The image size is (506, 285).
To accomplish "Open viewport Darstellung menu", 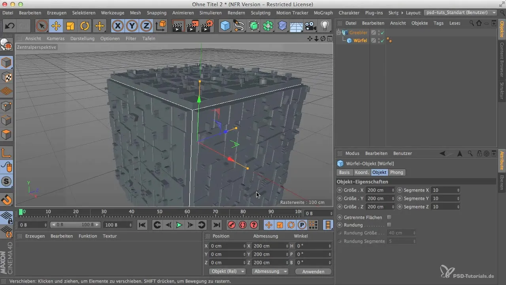I will point(82,38).
